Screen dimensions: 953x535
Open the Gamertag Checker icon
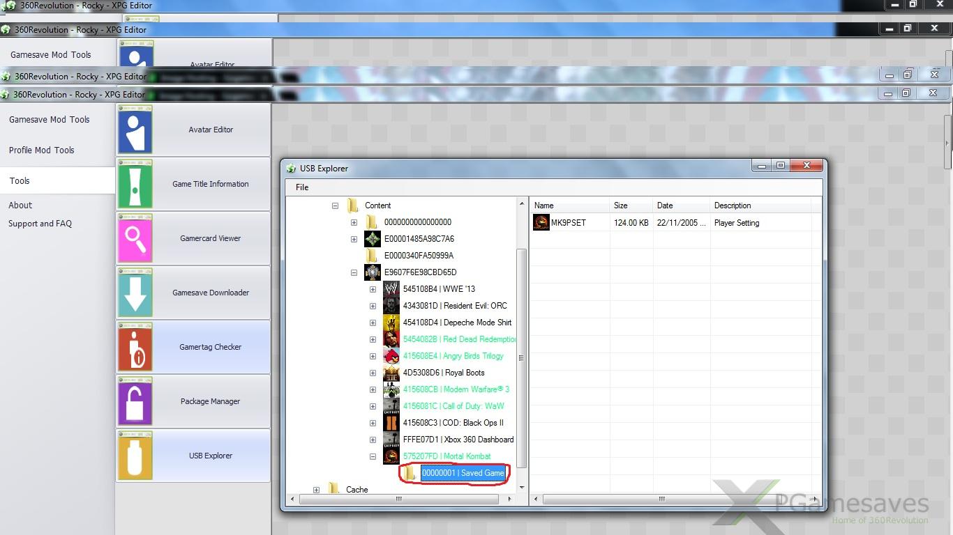pos(135,347)
